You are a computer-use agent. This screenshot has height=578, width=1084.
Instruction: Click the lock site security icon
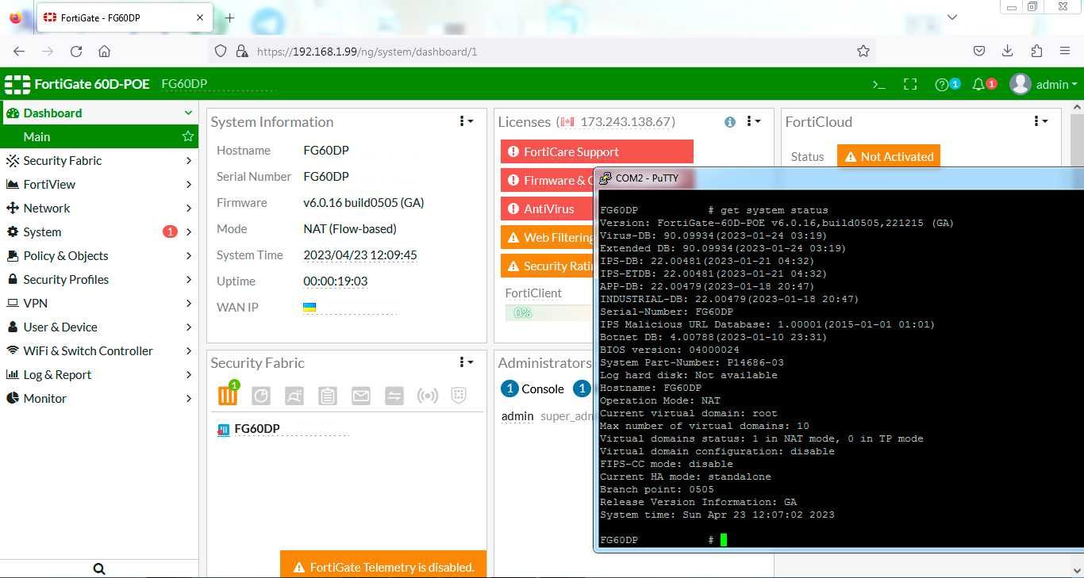[241, 51]
